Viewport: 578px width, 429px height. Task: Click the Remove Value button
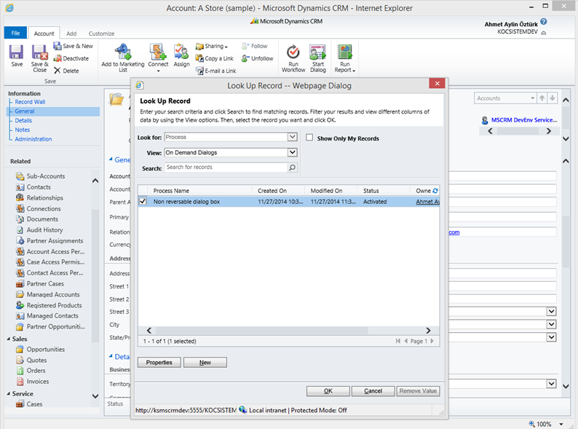(418, 391)
